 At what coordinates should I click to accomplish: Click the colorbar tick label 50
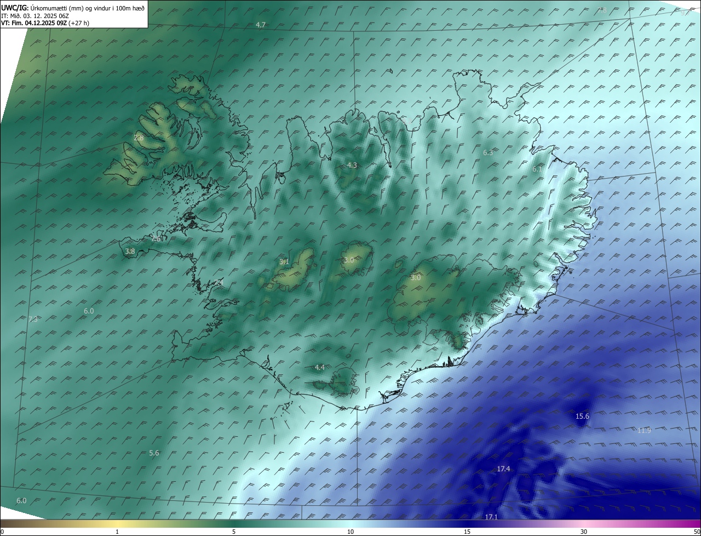coord(697,532)
